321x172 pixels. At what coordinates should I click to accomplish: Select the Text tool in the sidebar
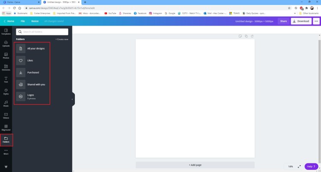(x=6, y=79)
